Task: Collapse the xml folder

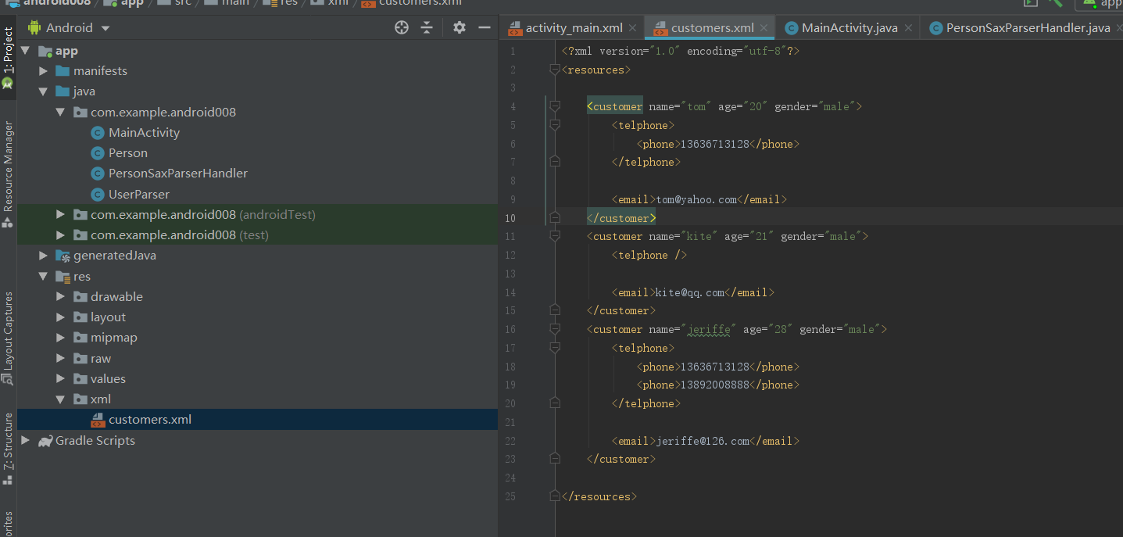Action: (61, 399)
